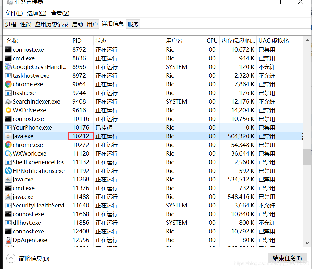Viewport: 312px width, 269px height.
Task: Click the conhost.exe icon for PID 11668
Action: [x=8, y=214]
